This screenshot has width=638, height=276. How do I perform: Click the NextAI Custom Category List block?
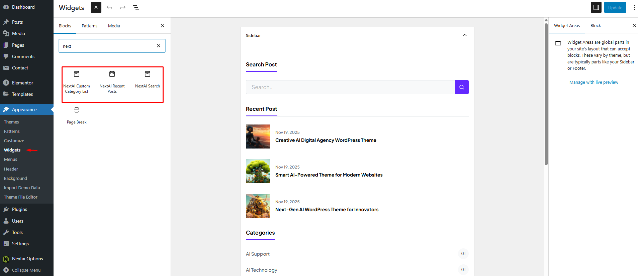click(x=77, y=82)
